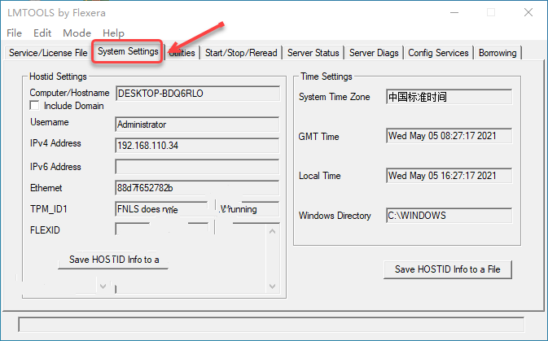Click the Windows Directory field
This screenshot has width=548, height=341.
point(449,216)
